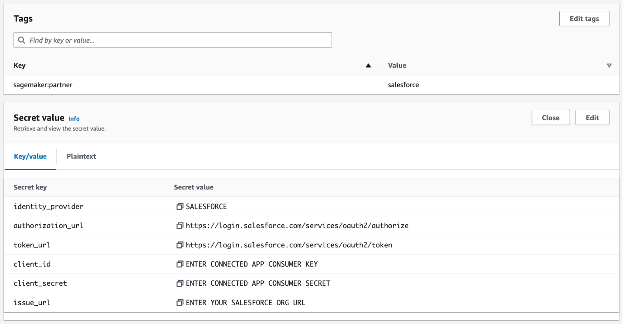Viewport: 623px width, 324px height.
Task: Copy the client_secret secret value
Action: (179, 283)
